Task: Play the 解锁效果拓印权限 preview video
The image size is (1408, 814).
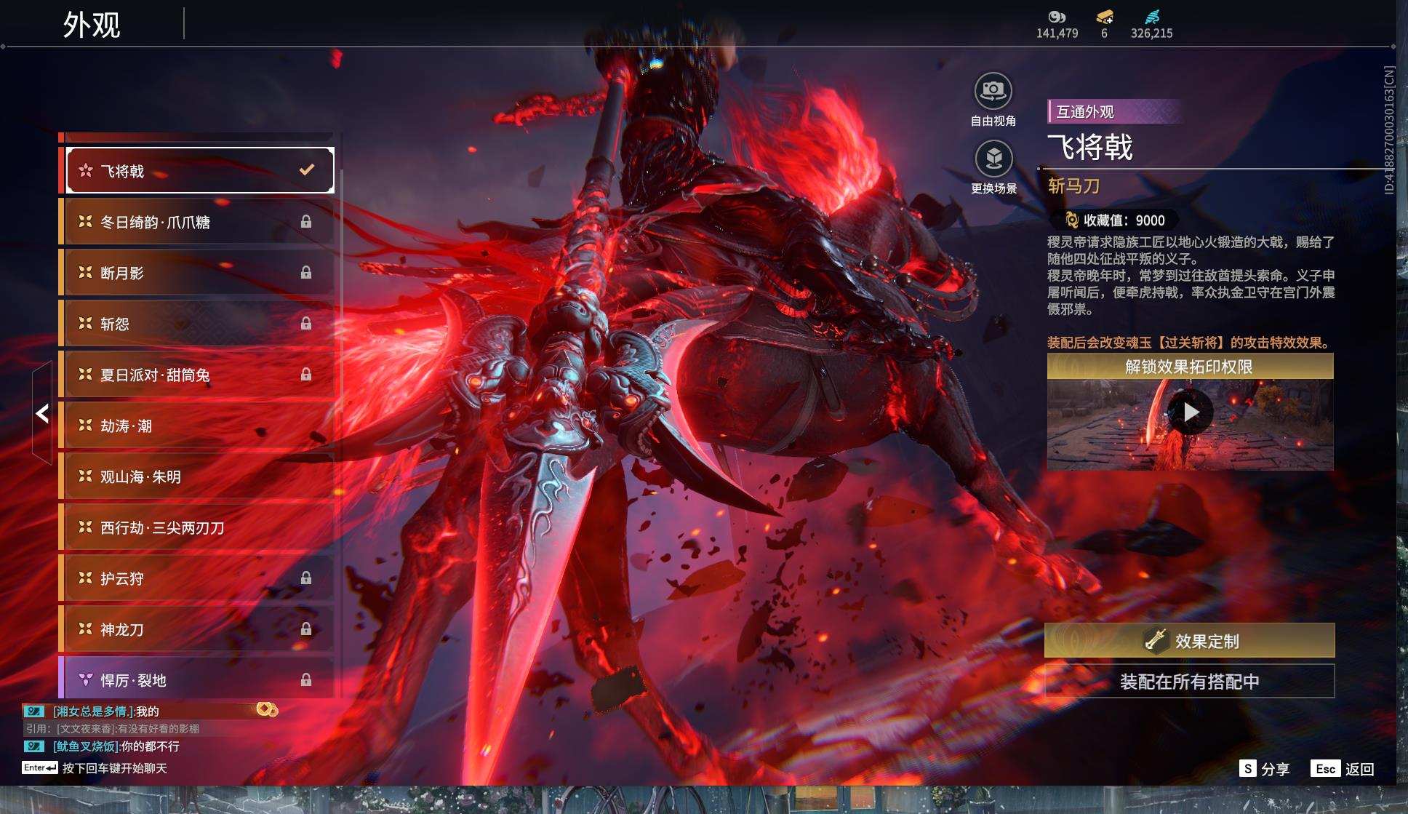Action: point(1191,412)
